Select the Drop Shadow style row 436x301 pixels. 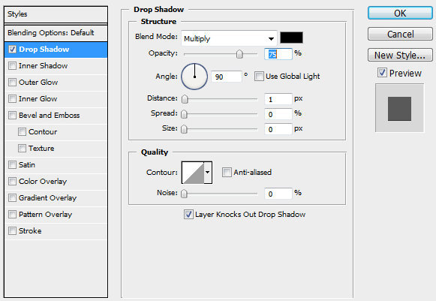(56, 50)
